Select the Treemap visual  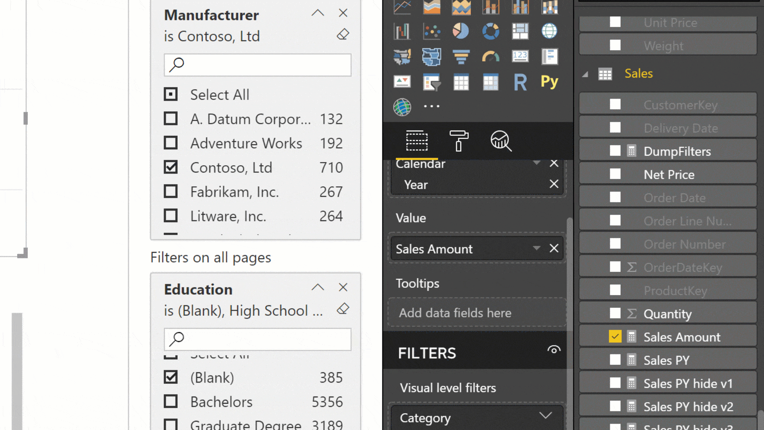pyautogui.click(x=520, y=31)
